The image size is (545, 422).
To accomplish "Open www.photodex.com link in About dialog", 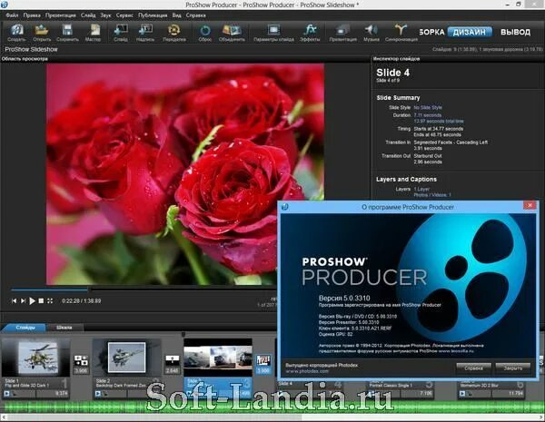I will click(307, 371).
